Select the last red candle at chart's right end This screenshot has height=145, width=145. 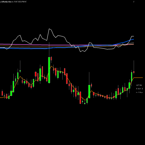tap(134, 72)
